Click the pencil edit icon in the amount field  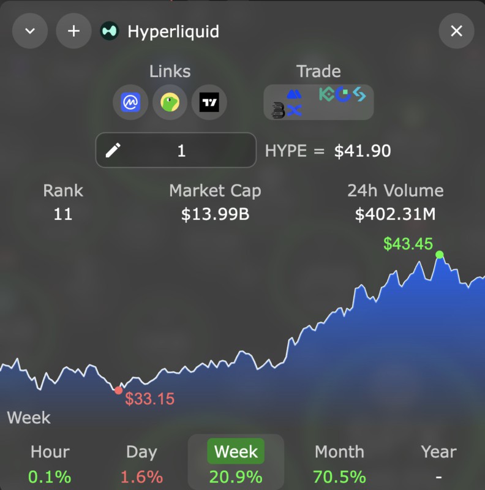[113, 150]
